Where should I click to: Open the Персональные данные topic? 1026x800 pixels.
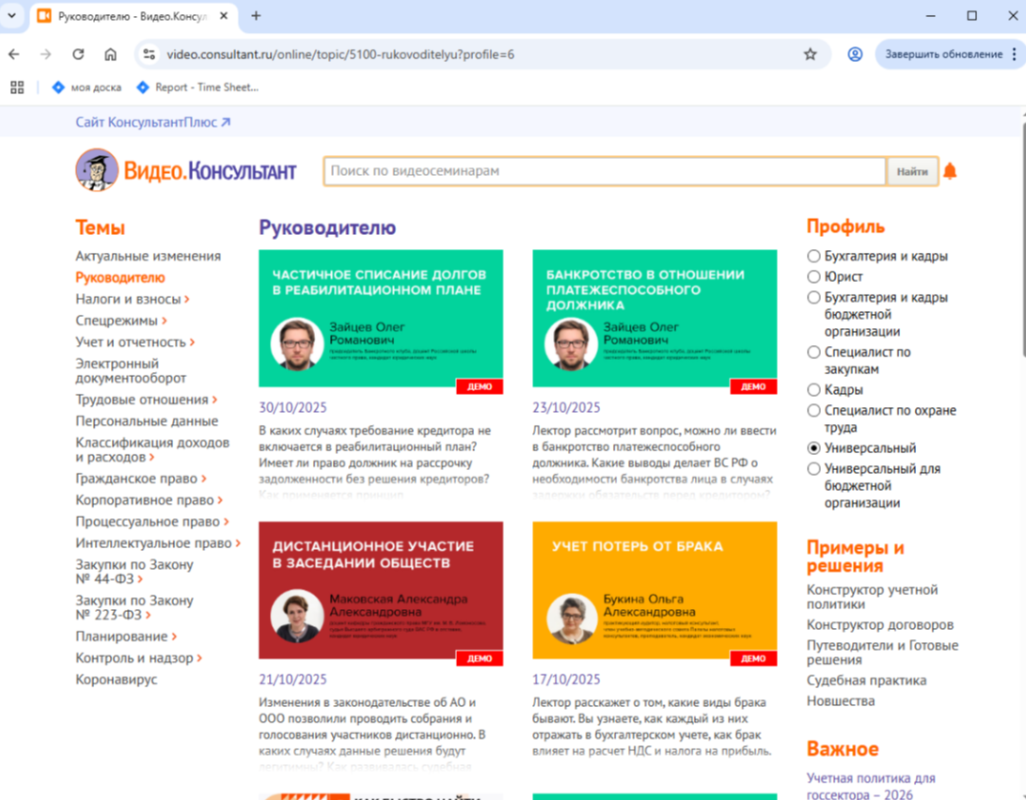[x=146, y=421]
